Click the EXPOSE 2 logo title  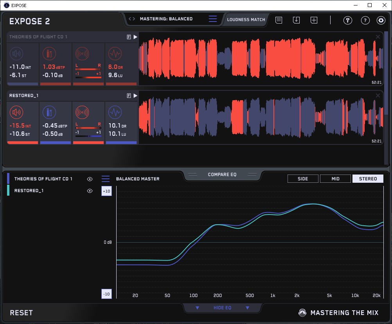tap(29, 21)
